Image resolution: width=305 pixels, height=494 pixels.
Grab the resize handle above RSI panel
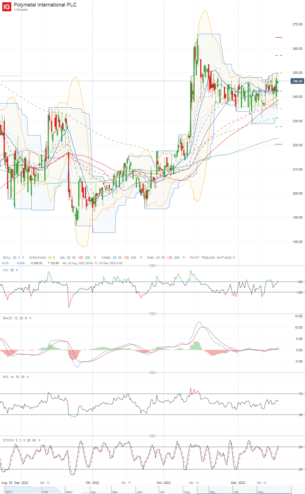[x=152, y=372]
